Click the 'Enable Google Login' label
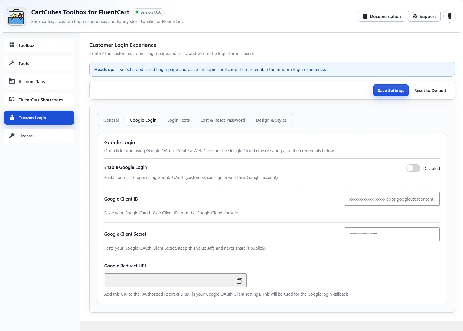Viewport: 463px width, 331px height. [125, 167]
